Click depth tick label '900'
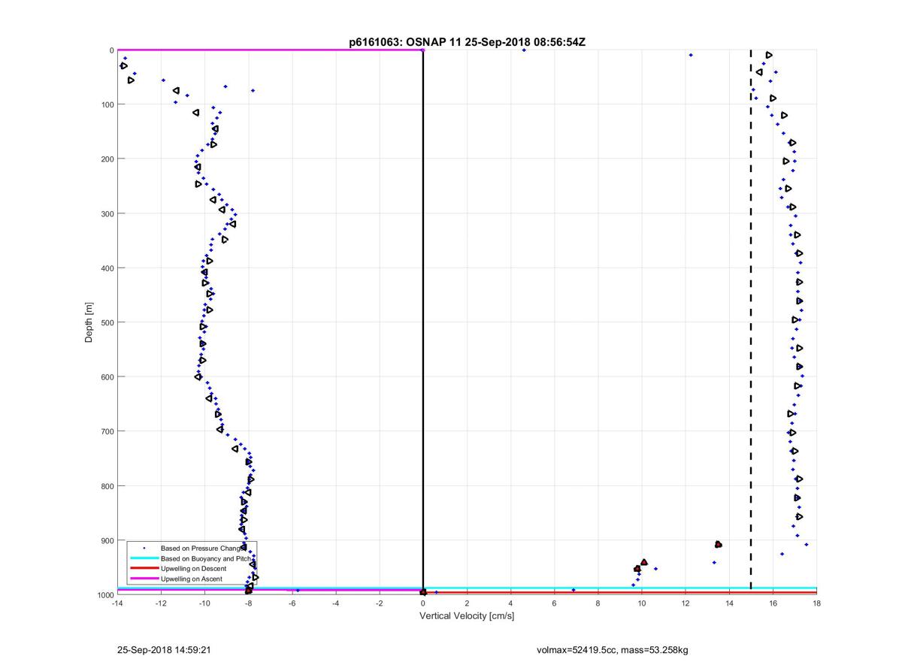This screenshot has width=902, height=668. (107, 540)
